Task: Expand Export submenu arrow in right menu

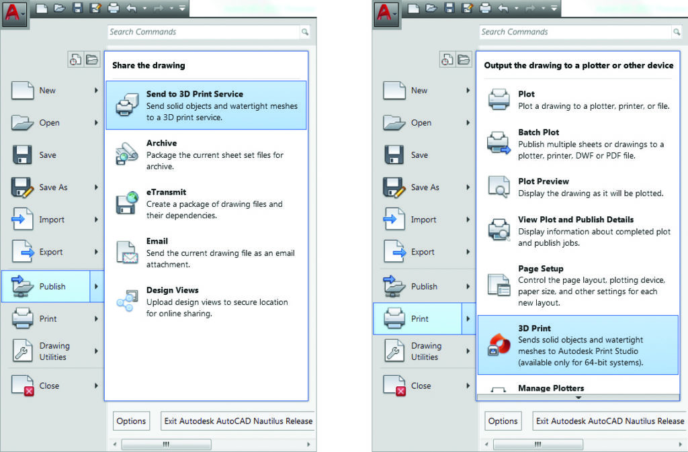Action: [x=468, y=252]
